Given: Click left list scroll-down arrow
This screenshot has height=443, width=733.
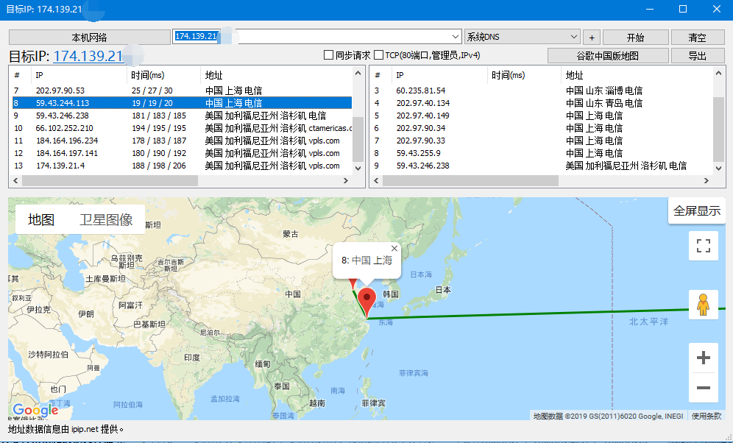Looking at the screenshot, I should (358, 169).
